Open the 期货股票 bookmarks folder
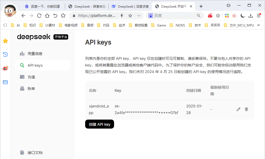The image size is (265, 159). (138, 25)
